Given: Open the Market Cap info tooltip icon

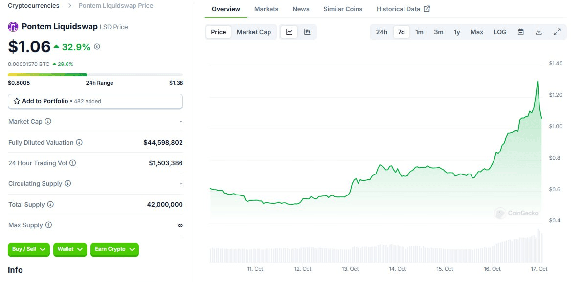Looking at the screenshot, I should click(x=48, y=121).
